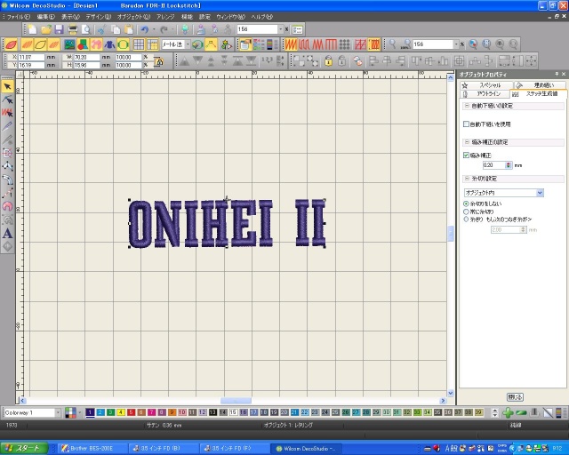Select the lettering 'A' tool in left toolbox
This screenshot has height=455, width=569.
8,233
